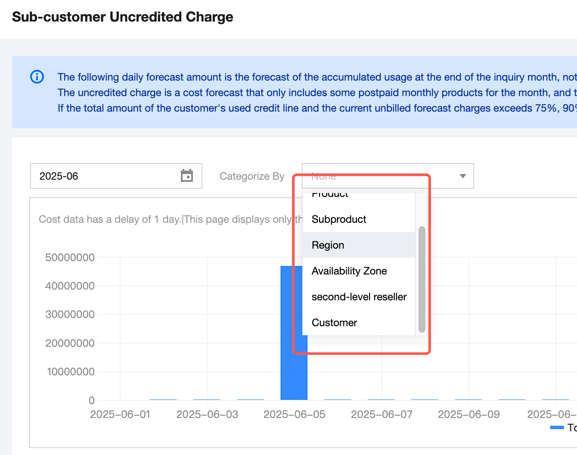577x455 pixels.
Task: Open the calendar icon in the month field
Action: pyautogui.click(x=187, y=176)
